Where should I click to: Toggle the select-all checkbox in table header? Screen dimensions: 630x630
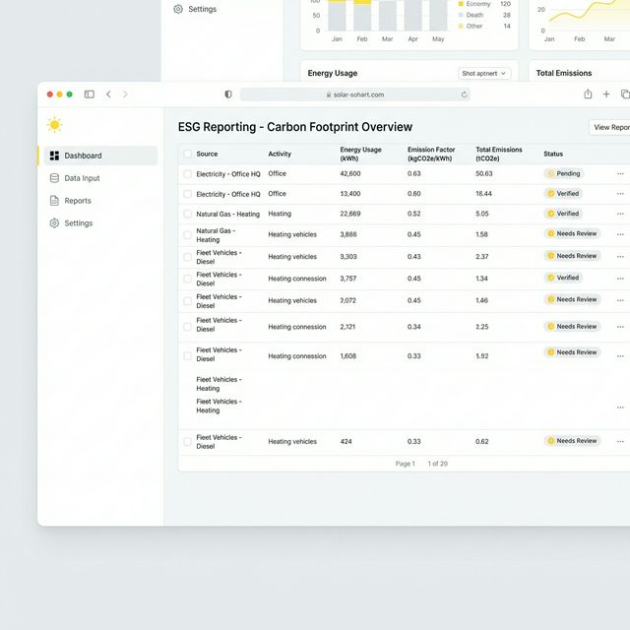[x=187, y=154]
